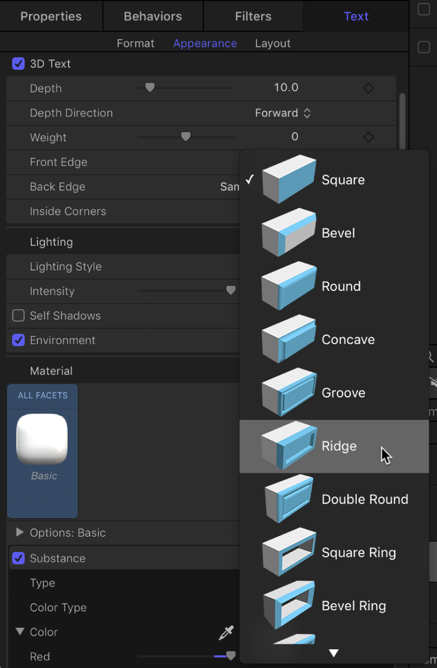Click the Inside Corners row label
Screen dimensions: 437x668
pyautogui.click(x=68, y=211)
